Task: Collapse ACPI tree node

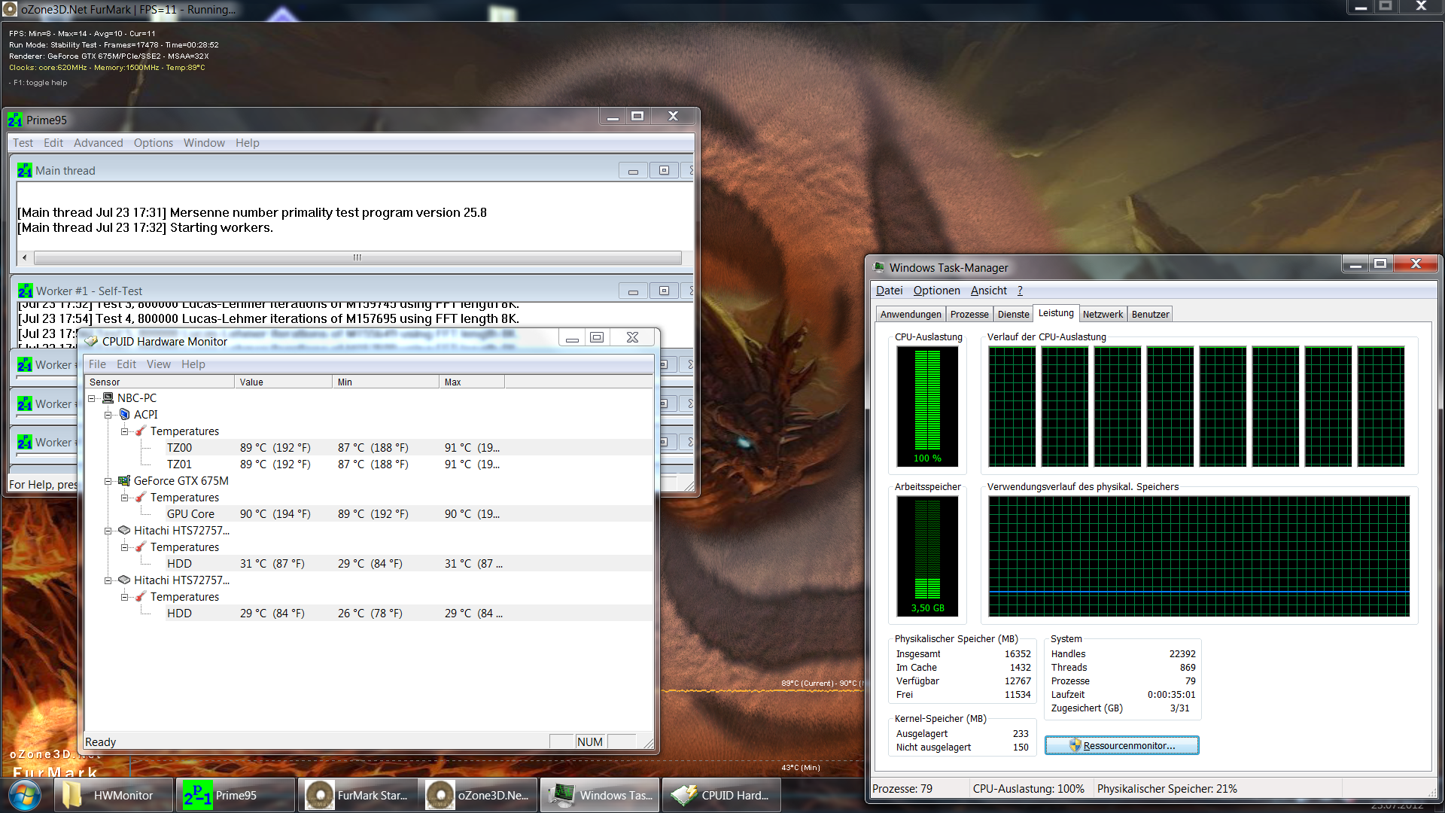Action: pos(108,415)
